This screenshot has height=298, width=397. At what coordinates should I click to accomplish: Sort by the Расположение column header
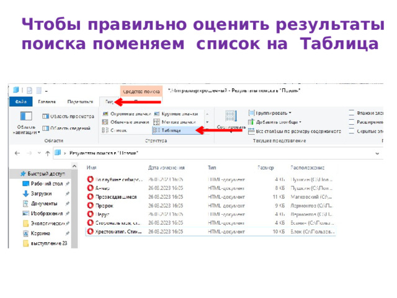[308, 168]
